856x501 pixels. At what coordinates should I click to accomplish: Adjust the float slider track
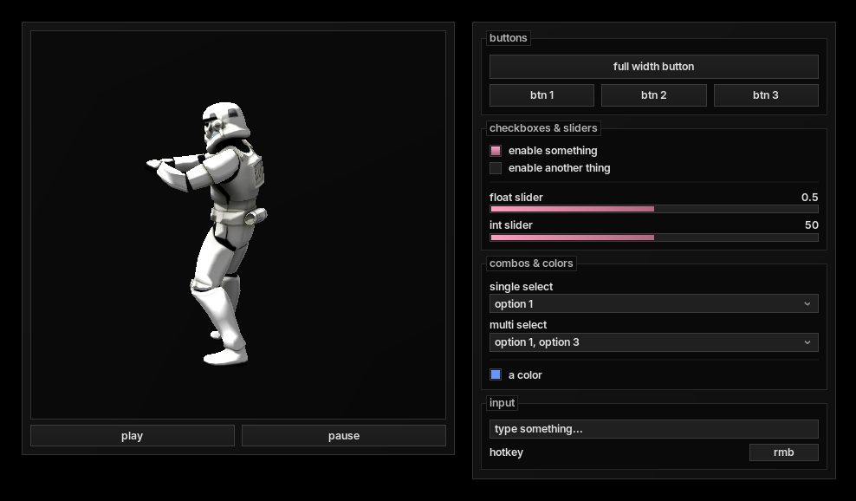pyautogui.click(x=654, y=209)
